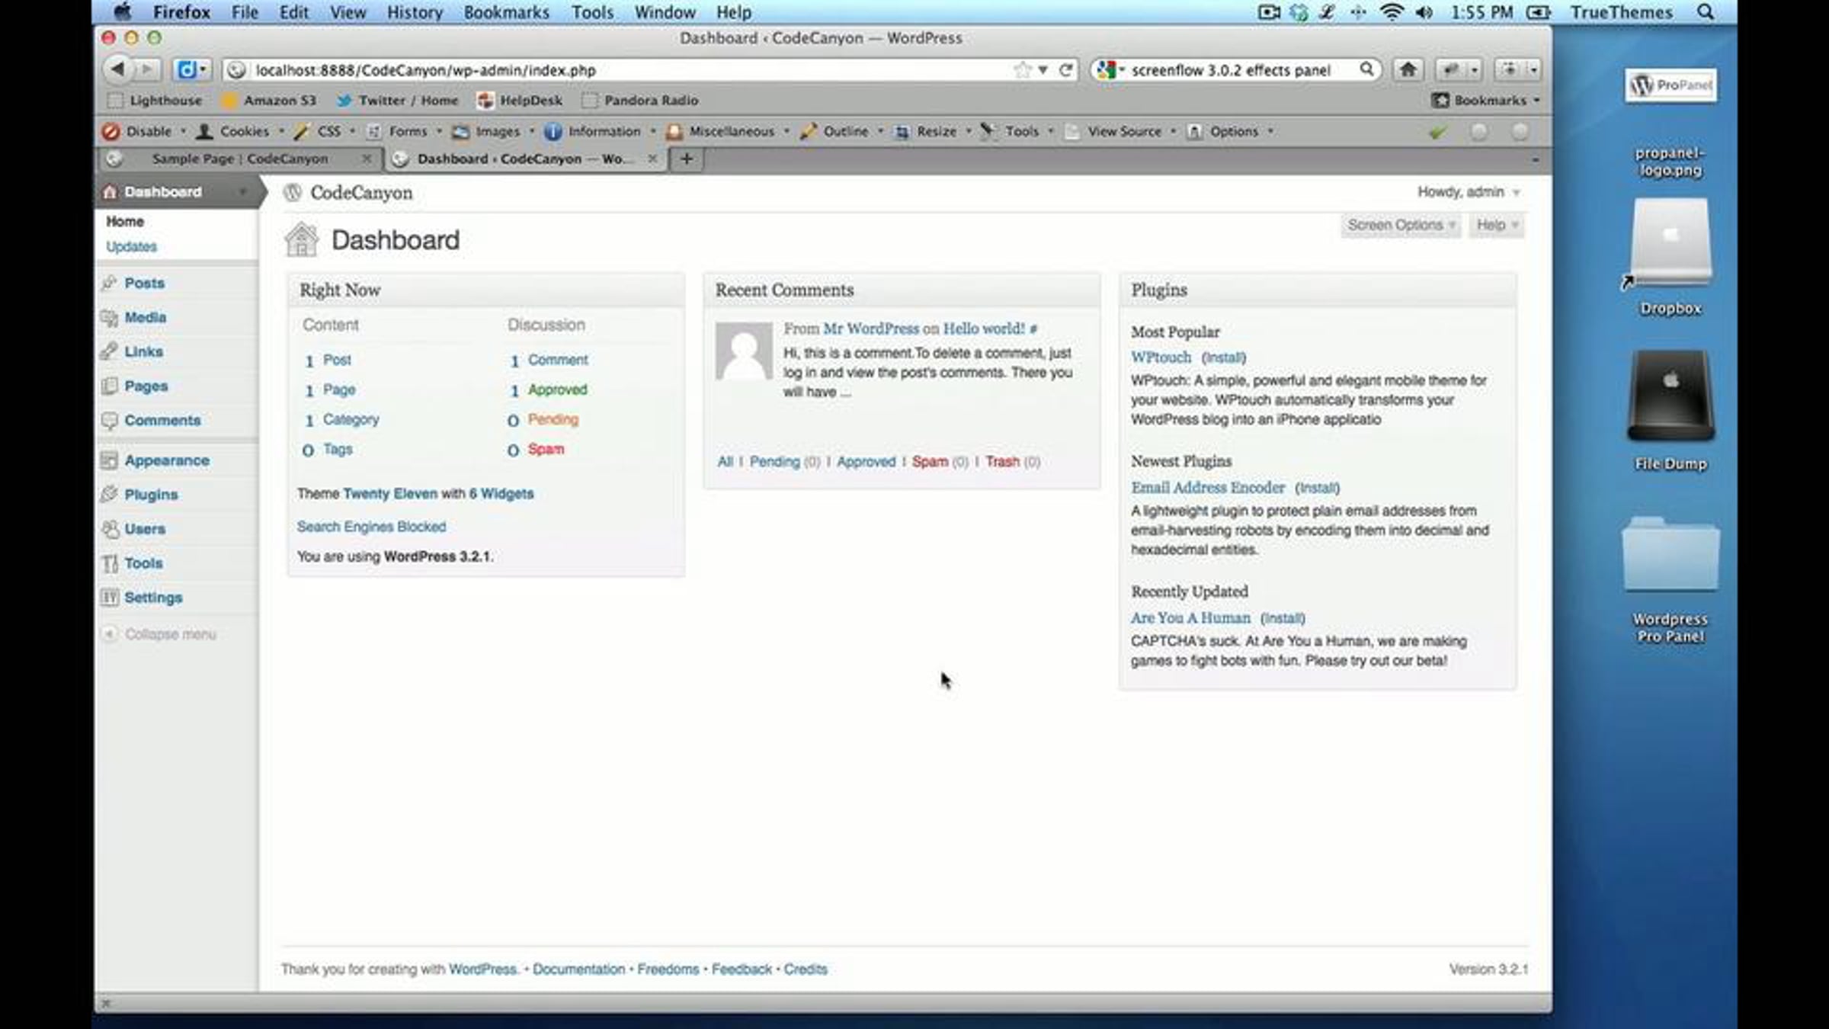Image resolution: width=1829 pixels, height=1029 pixels.
Task: Click the Plugins sidebar icon
Action: click(109, 494)
